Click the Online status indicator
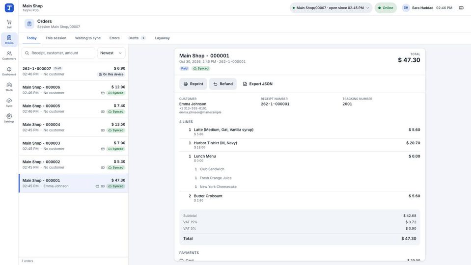Screen dimensions: 471x265 tap(386, 8)
